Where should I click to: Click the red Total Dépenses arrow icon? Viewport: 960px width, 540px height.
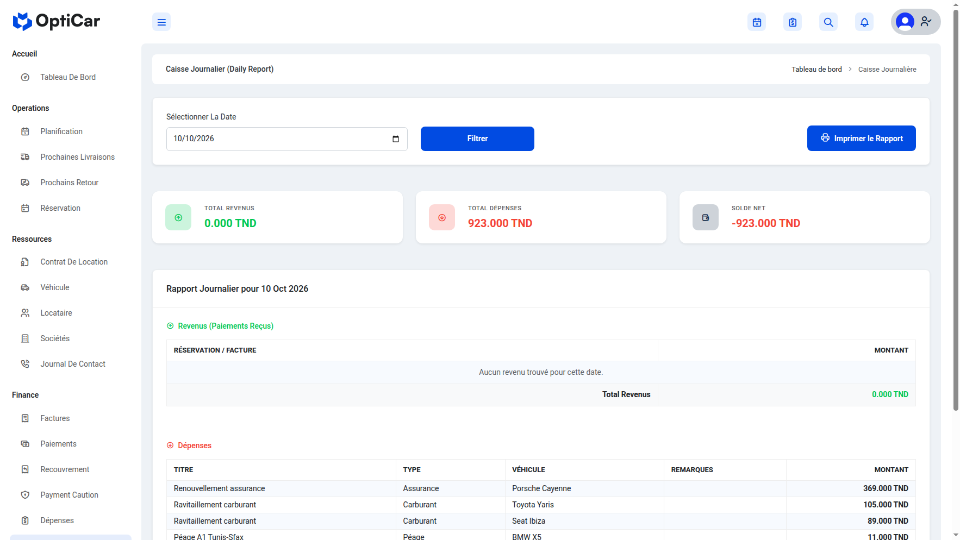(442, 217)
